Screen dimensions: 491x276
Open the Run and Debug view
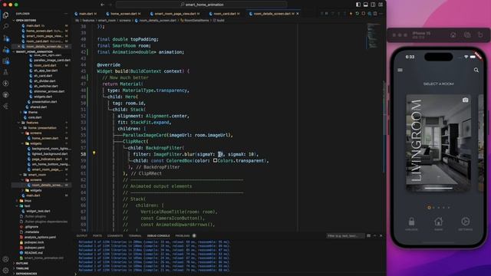click(x=5, y=49)
